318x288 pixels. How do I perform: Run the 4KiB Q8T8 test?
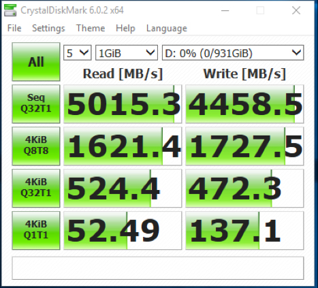pos(36,146)
